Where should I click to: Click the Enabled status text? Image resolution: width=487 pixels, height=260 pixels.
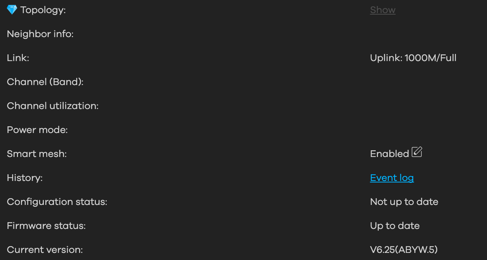point(390,154)
